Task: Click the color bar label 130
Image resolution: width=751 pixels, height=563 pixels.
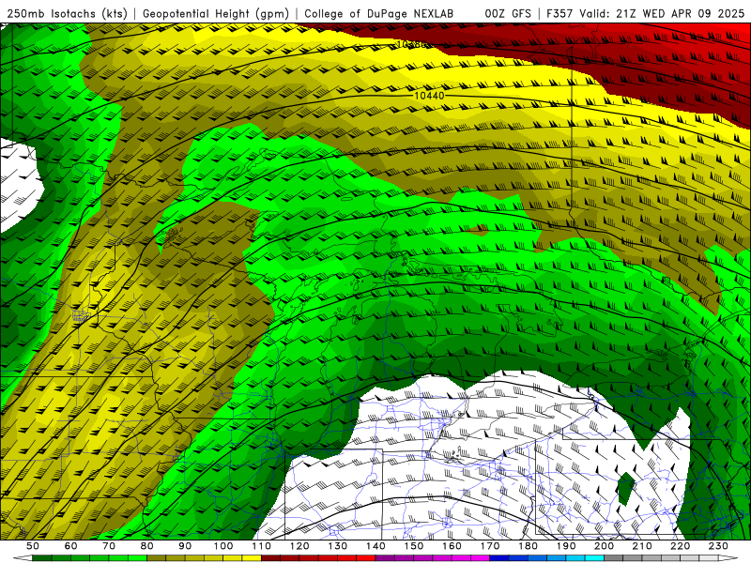Action: pyautogui.click(x=338, y=546)
